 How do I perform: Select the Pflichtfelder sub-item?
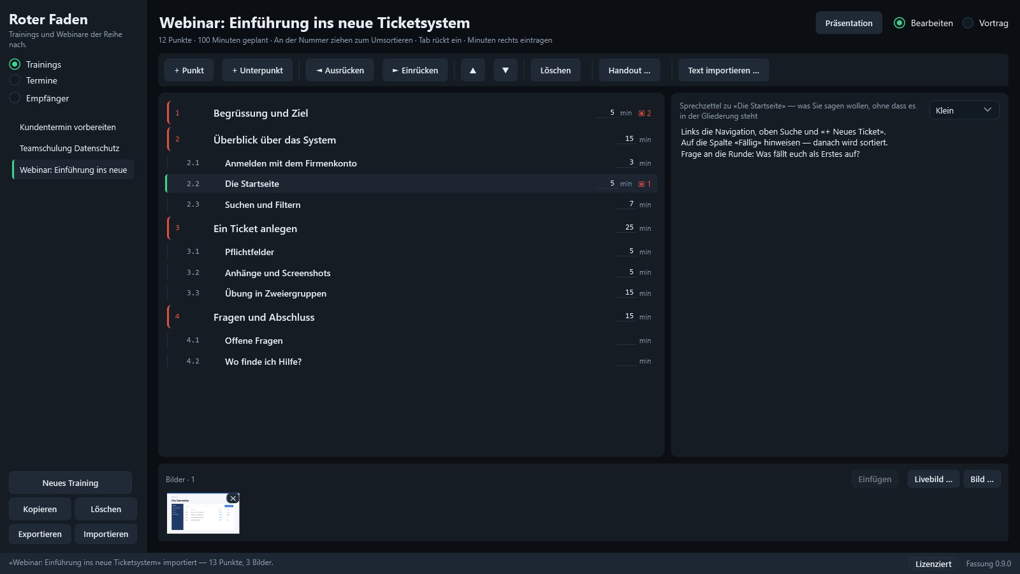(411, 252)
